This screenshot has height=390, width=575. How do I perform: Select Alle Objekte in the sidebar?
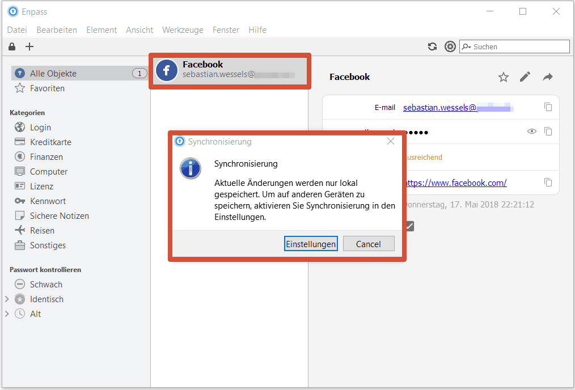click(x=80, y=73)
